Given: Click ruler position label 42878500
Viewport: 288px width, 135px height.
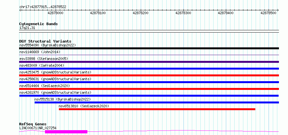Looking at the screenshot, I should pos(268,13).
